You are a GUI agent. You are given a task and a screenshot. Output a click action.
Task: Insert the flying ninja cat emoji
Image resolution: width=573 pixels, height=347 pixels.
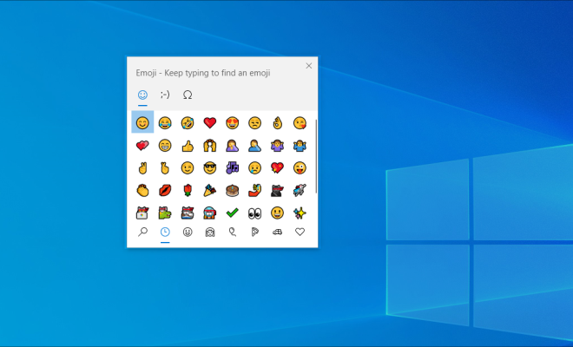click(300, 190)
